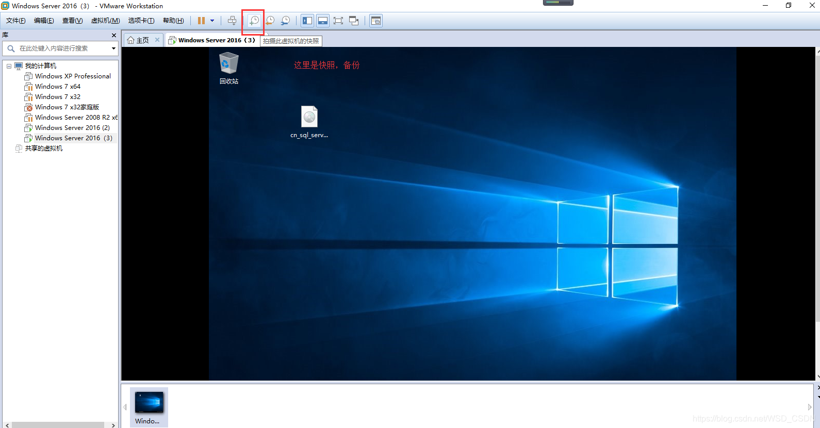
Task: Click the library search input field
Action: (57, 48)
